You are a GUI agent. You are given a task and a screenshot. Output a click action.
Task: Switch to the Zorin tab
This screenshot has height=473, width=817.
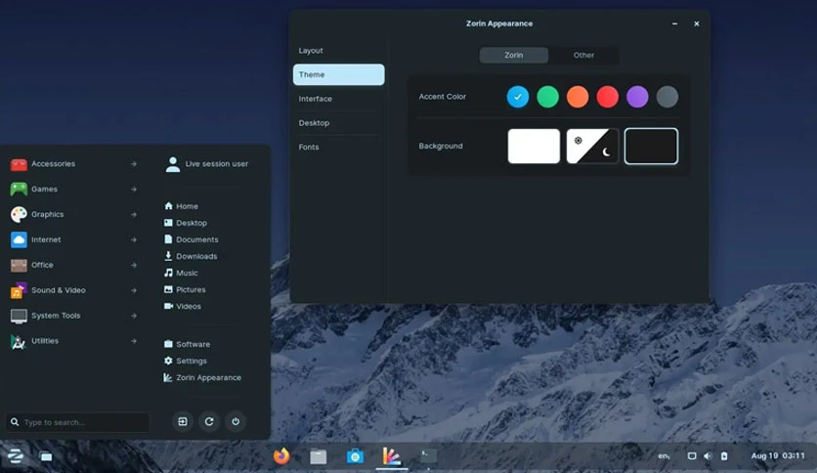(514, 56)
